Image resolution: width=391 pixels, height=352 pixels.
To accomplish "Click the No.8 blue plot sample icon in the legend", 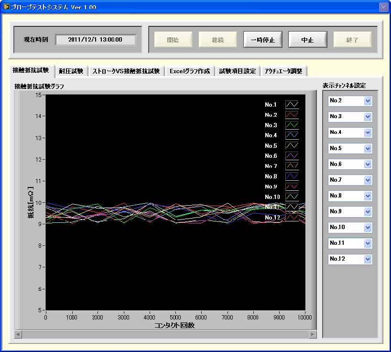I will (x=292, y=176).
